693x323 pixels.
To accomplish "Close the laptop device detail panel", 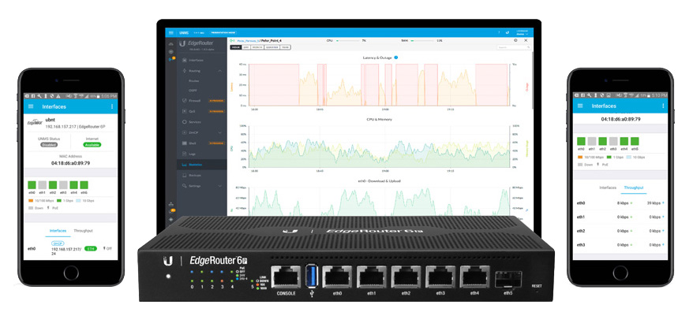I will click(x=526, y=40).
